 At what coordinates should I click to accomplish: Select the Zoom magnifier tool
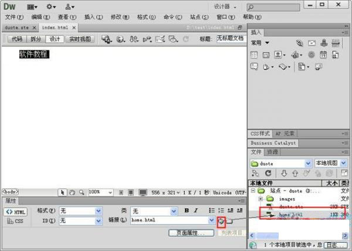pyautogui.click(x=82, y=192)
